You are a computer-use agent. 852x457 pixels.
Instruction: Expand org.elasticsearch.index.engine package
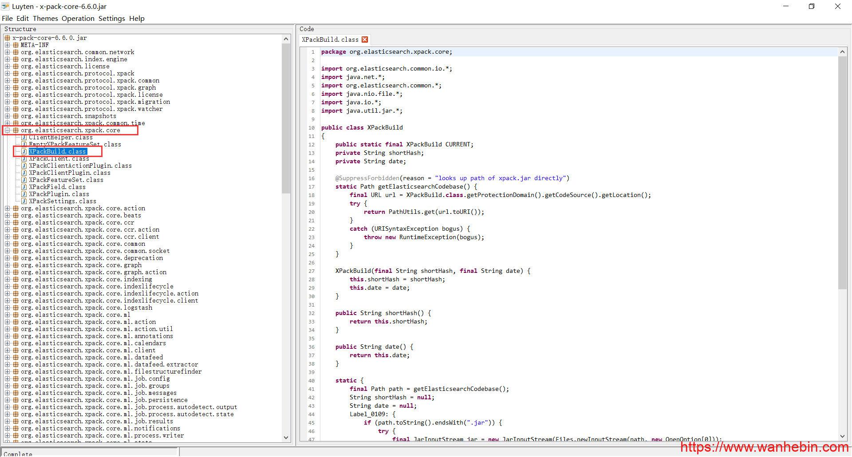[x=8, y=59]
